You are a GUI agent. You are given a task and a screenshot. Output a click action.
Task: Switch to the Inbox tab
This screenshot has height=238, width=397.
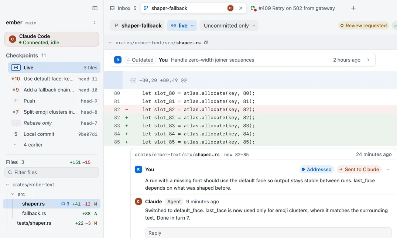point(123,8)
